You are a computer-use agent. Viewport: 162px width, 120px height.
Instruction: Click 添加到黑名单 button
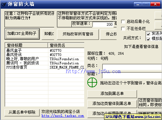(112, 94)
